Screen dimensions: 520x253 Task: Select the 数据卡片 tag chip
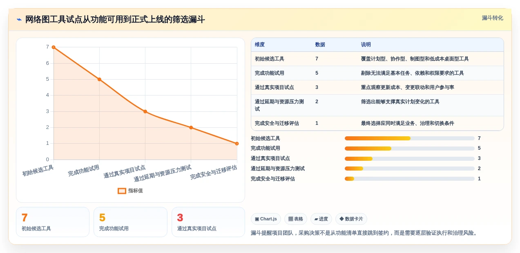click(x=351, y=219)
